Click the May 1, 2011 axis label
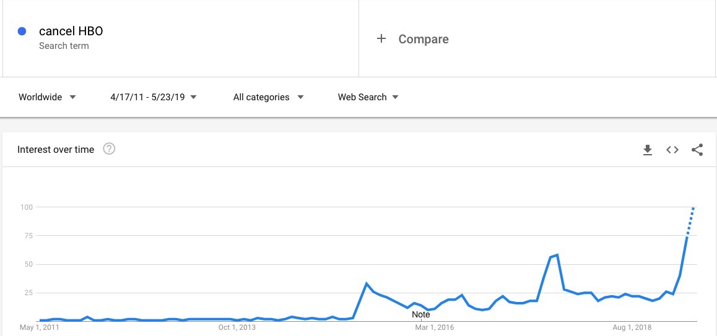The width and height of the screenshot is (717, 336). pos(40,327)
